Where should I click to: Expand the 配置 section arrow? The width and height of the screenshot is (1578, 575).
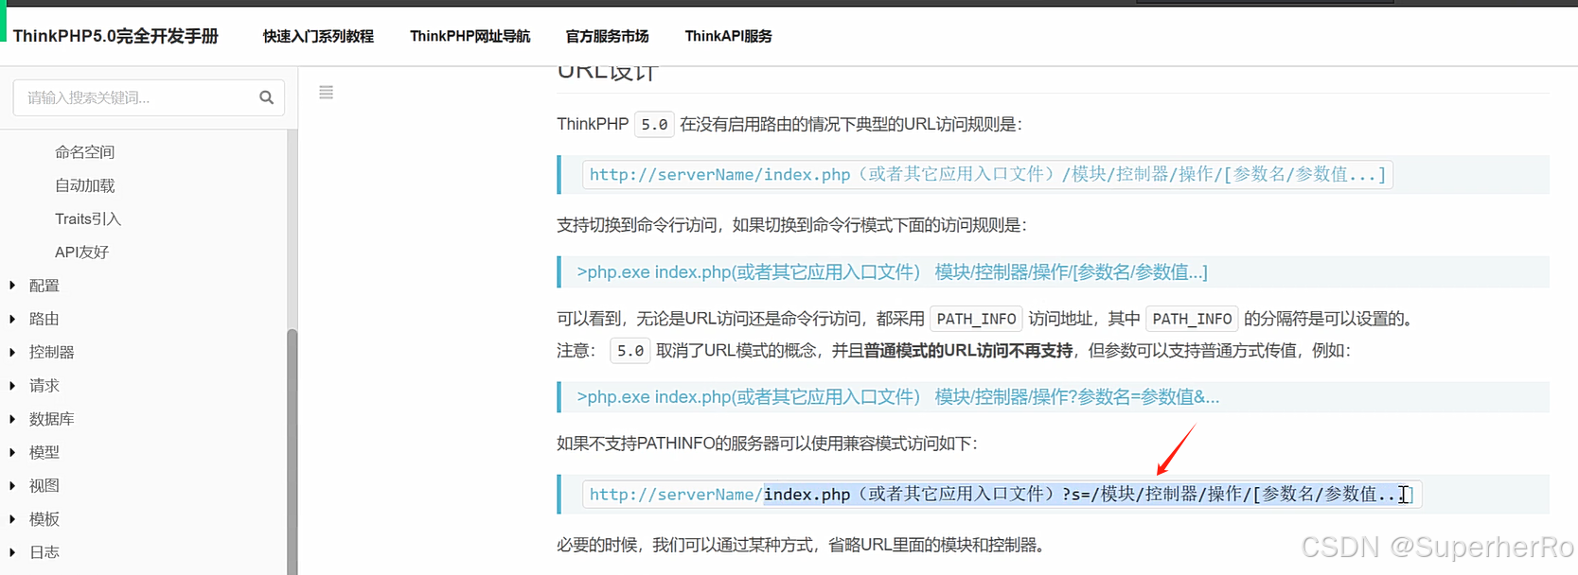click(12, 286)
